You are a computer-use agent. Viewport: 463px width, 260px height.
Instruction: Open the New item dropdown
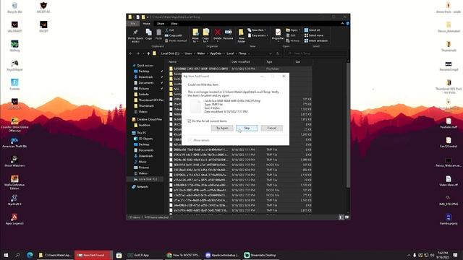[x=257, y=30]
